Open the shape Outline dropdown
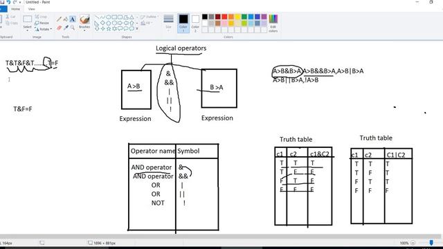Viewport: 443px width, 249px height. tap(150, 17)
